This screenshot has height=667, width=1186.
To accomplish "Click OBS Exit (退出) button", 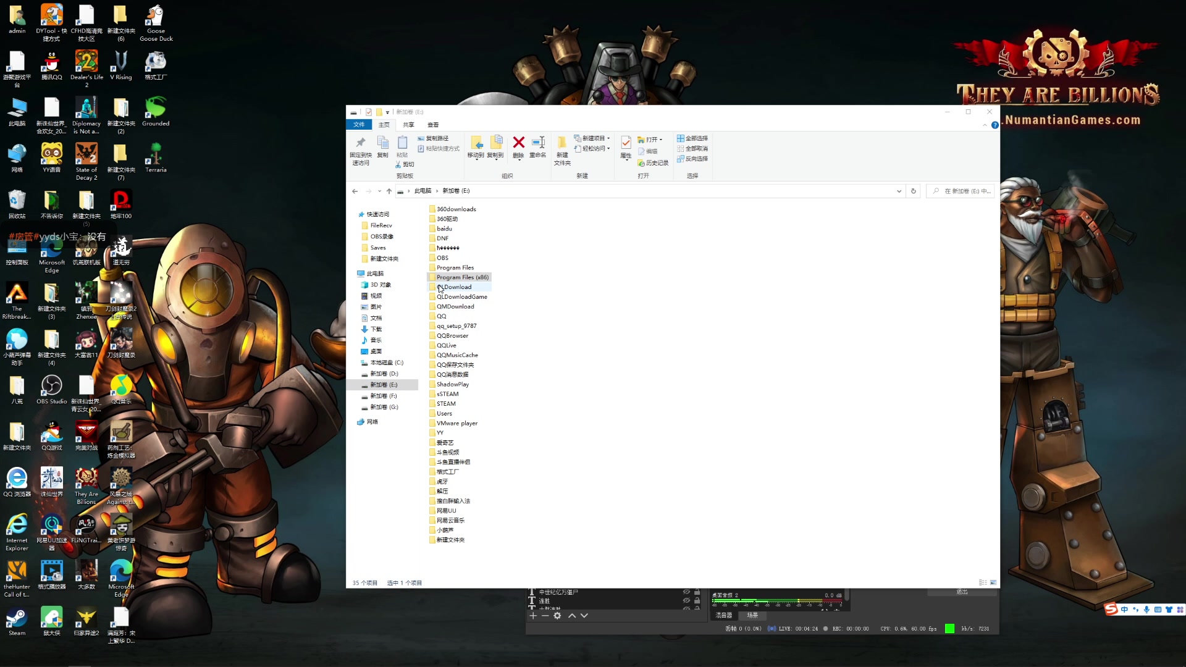I will click(x=962, y=592).
